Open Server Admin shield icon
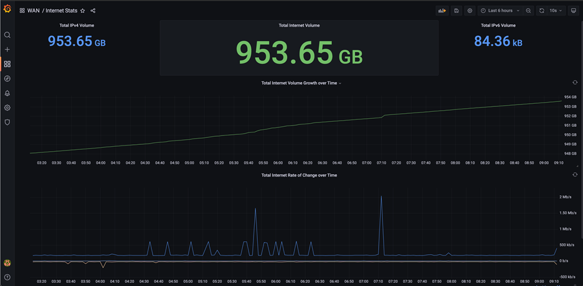 coord(7,122)
